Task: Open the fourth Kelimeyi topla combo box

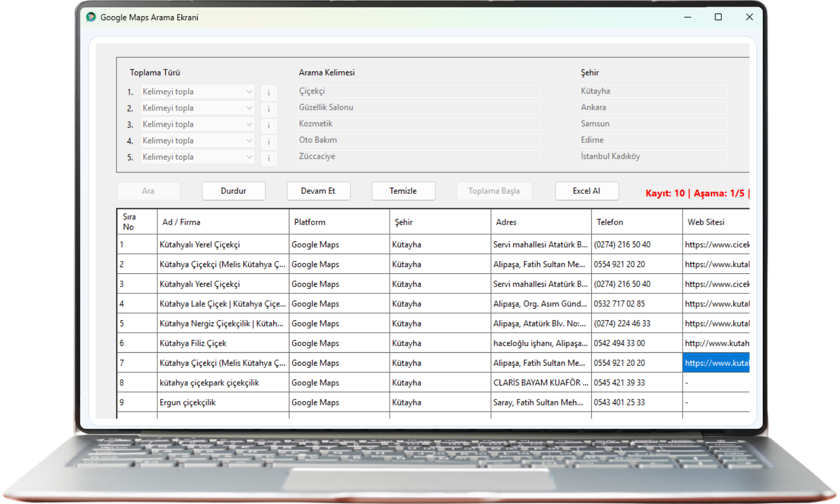Action: pos(197,141)
